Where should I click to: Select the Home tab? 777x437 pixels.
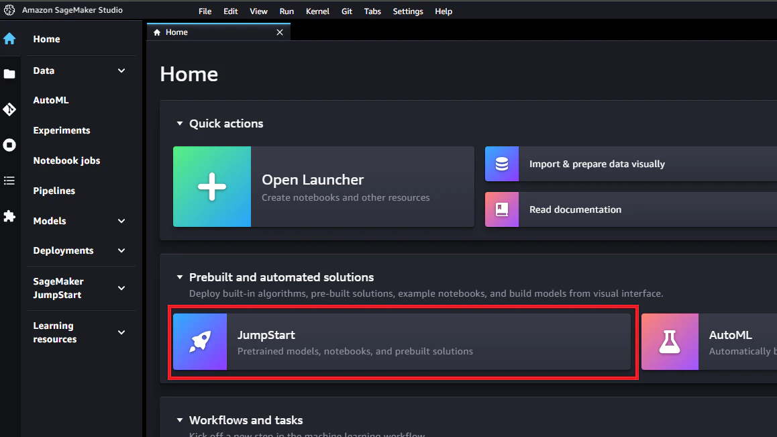coord(219,32)
